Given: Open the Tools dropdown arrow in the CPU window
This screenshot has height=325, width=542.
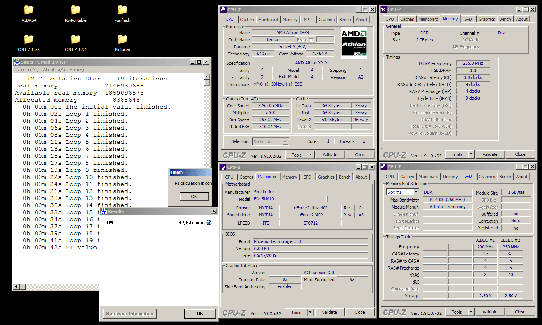Looking at the screenshot, I should [311, 155].
